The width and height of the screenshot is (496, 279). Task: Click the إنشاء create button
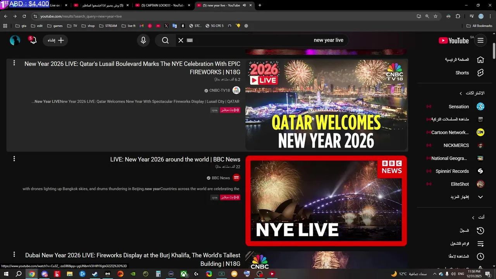(55, 40)
